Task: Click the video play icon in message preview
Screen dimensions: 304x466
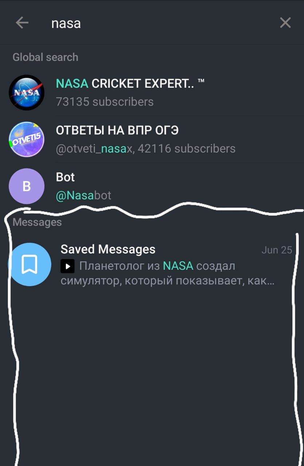Action: tap(68, 266)
